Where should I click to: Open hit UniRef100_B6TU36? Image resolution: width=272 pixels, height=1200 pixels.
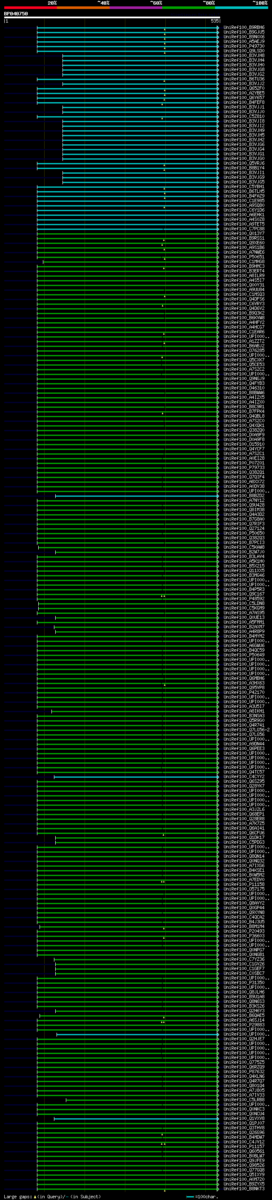pyautogui.click(x=244, y=79)
